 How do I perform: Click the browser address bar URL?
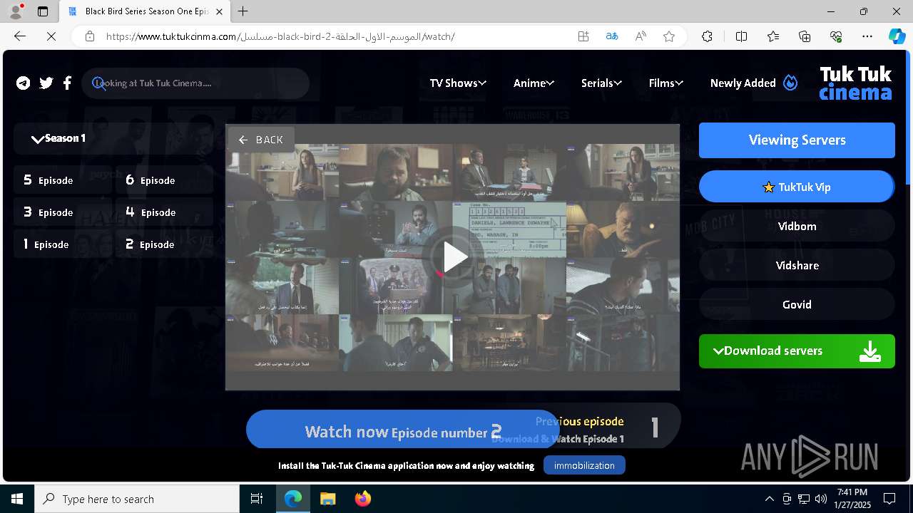point(280,36)
